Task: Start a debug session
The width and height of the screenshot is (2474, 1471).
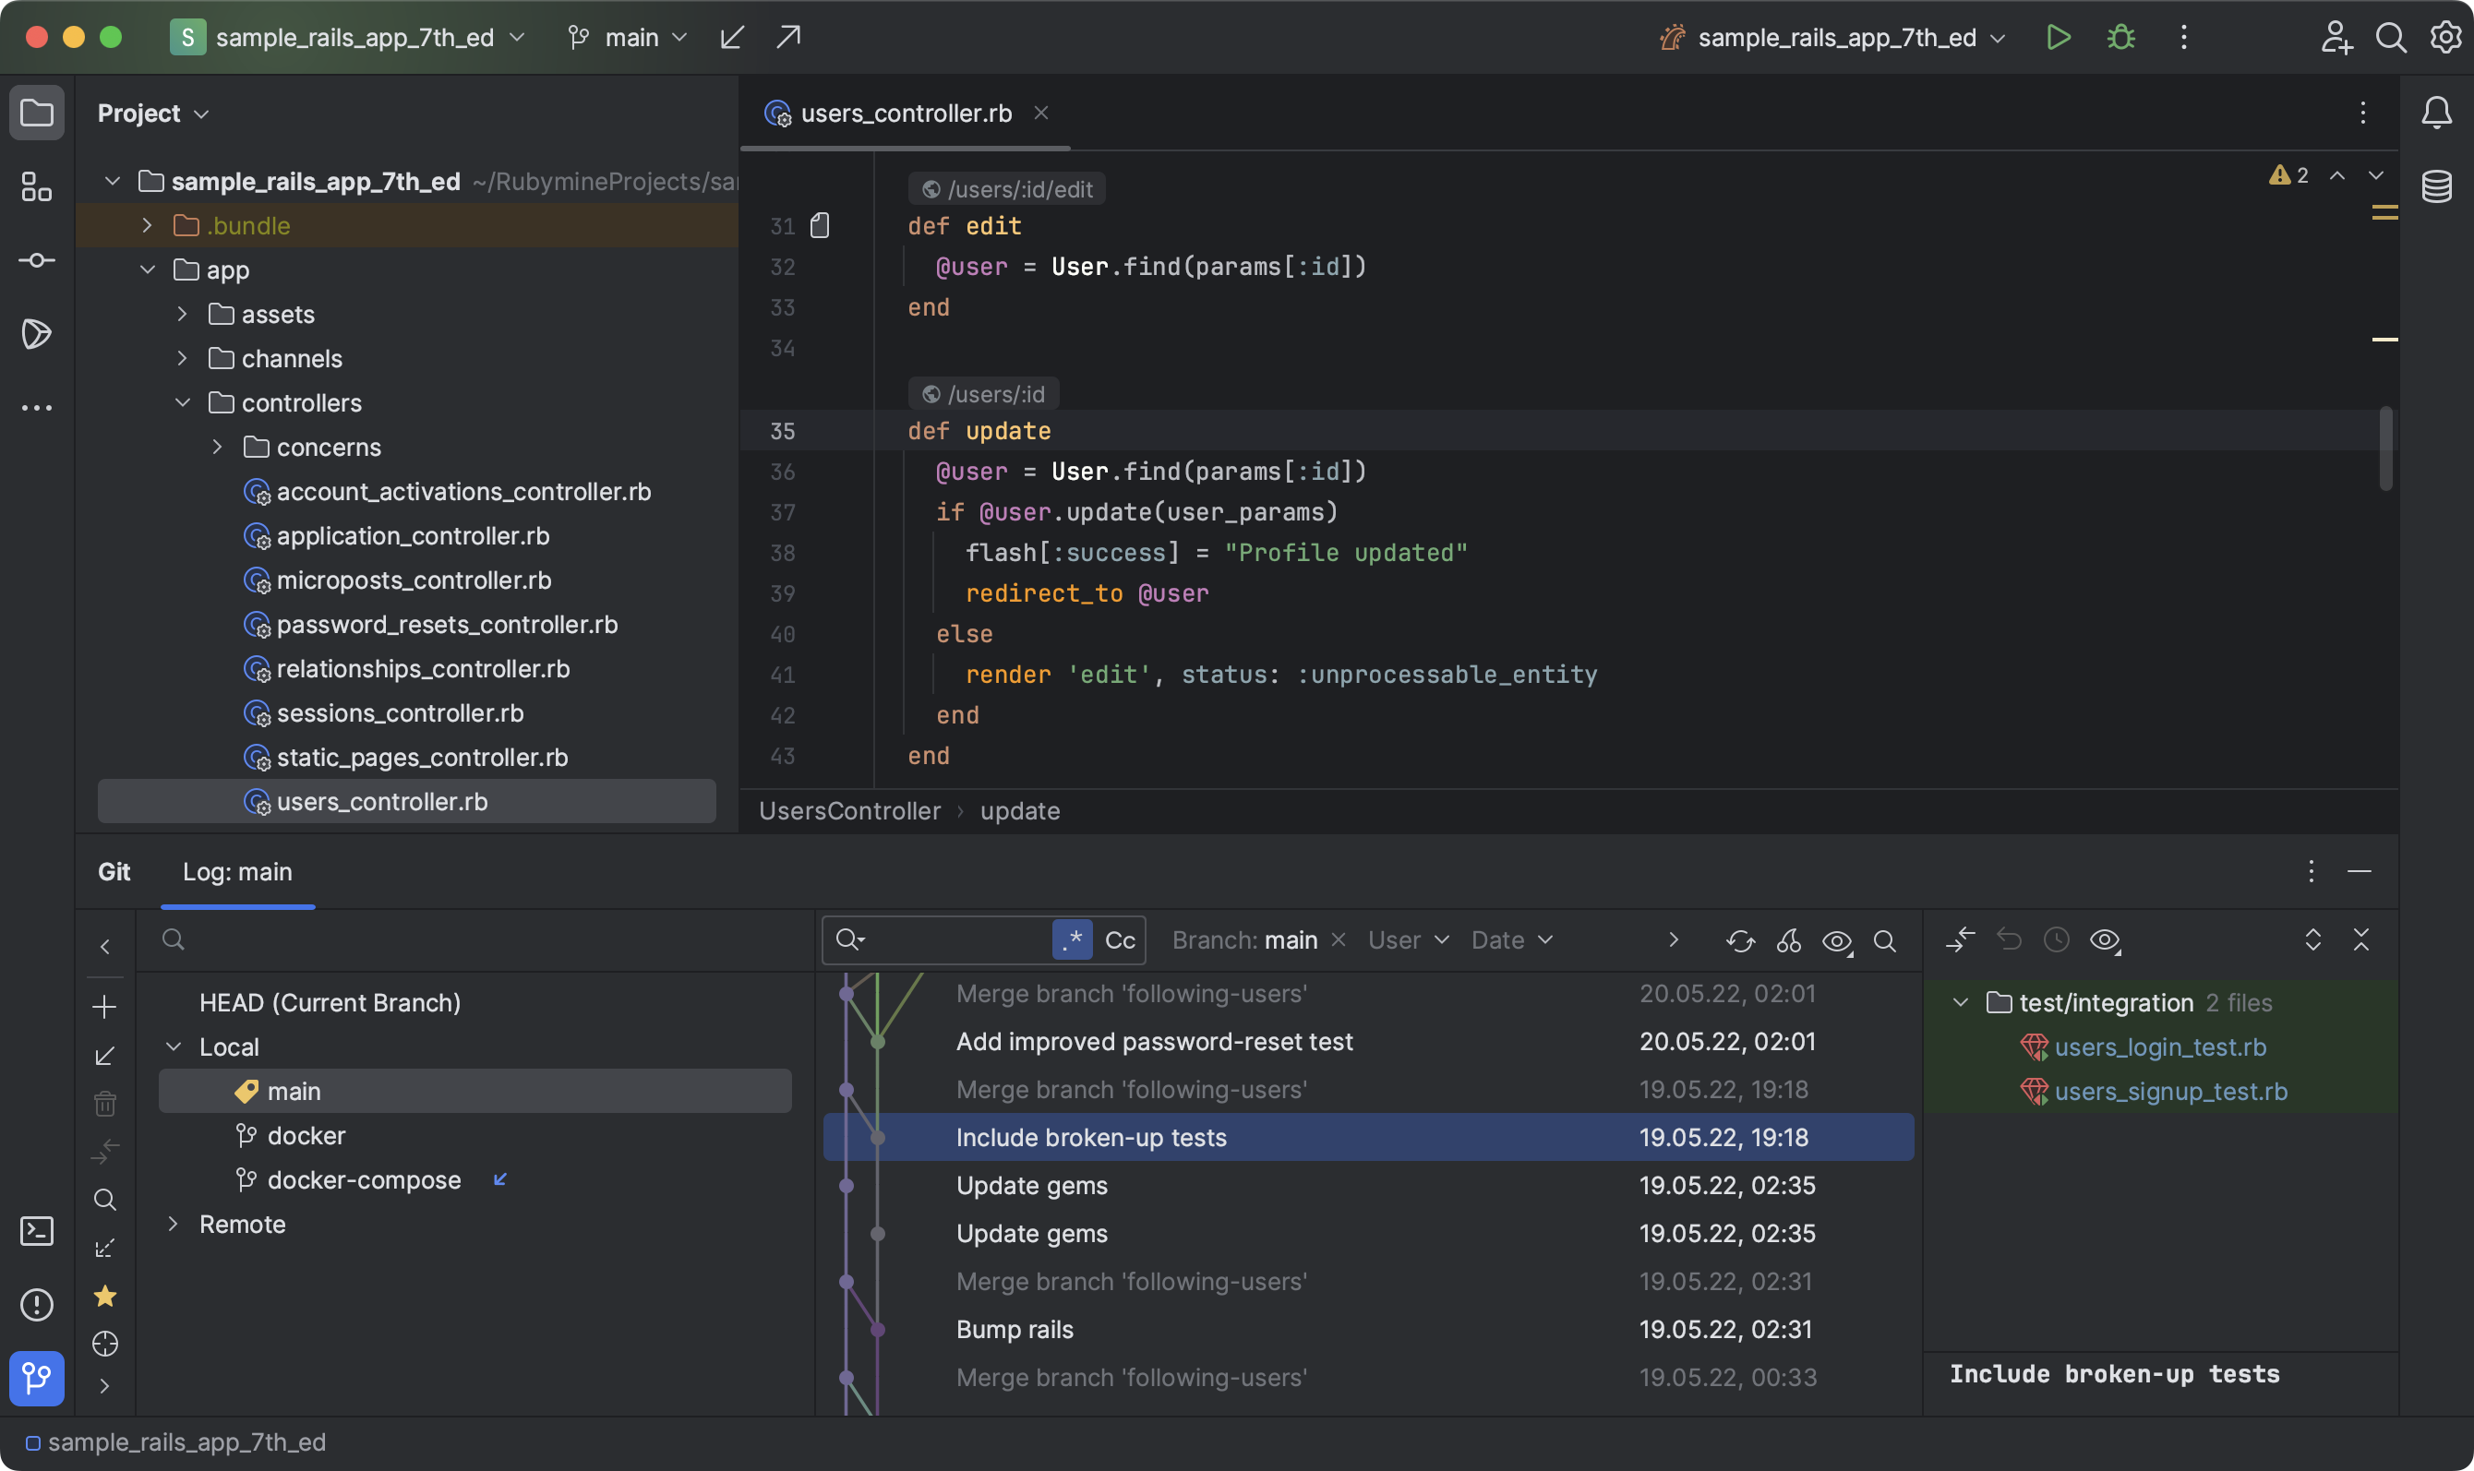Action: point(2120,37)
